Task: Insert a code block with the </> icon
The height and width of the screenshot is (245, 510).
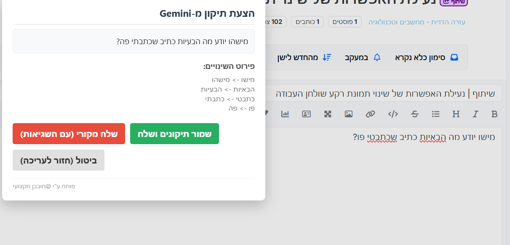Action: click(x=393, y=114)
